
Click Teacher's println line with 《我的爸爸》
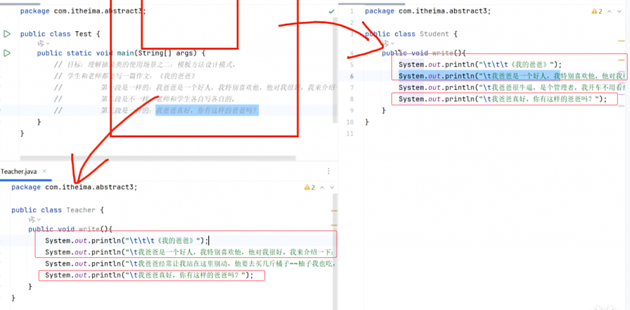127,240
